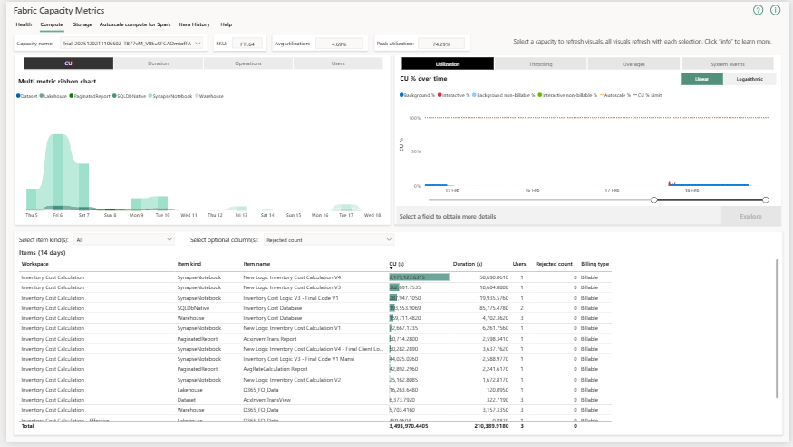This screenshot has height=447, width=793.
Task: Show the CU metric in ribbon chart
Action: click(x=68, y=63)
